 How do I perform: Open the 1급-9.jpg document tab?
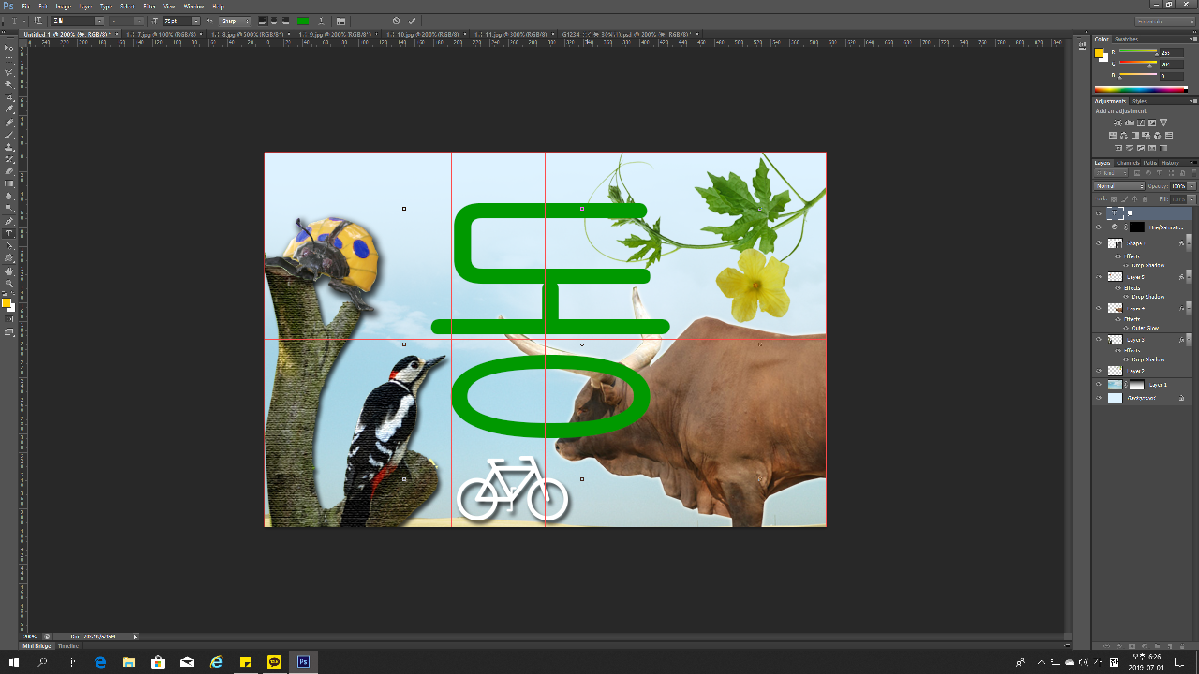[334, 34]
